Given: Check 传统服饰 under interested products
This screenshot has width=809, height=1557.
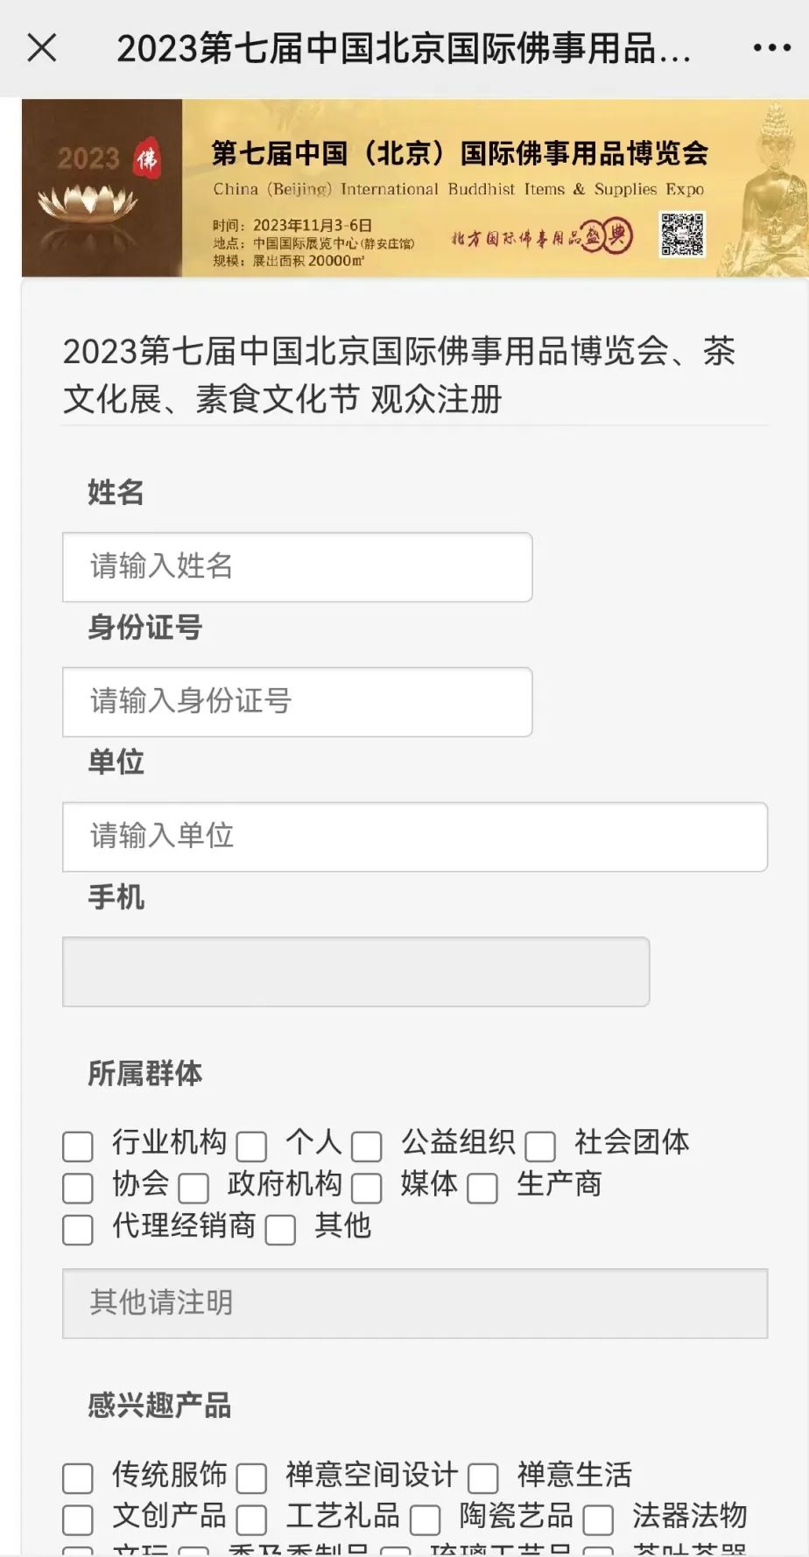Looking at the screenshot, I should click(78, 1478).
